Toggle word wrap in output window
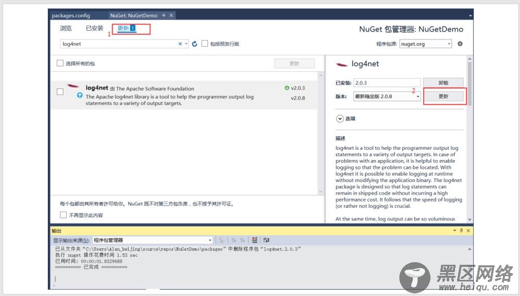Image resolution: width=520 pixels, height=296 pixels. pos(266,240)
